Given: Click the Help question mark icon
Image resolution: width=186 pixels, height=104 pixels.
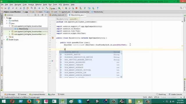Looking at the screenshot, I should pos(98,8).
